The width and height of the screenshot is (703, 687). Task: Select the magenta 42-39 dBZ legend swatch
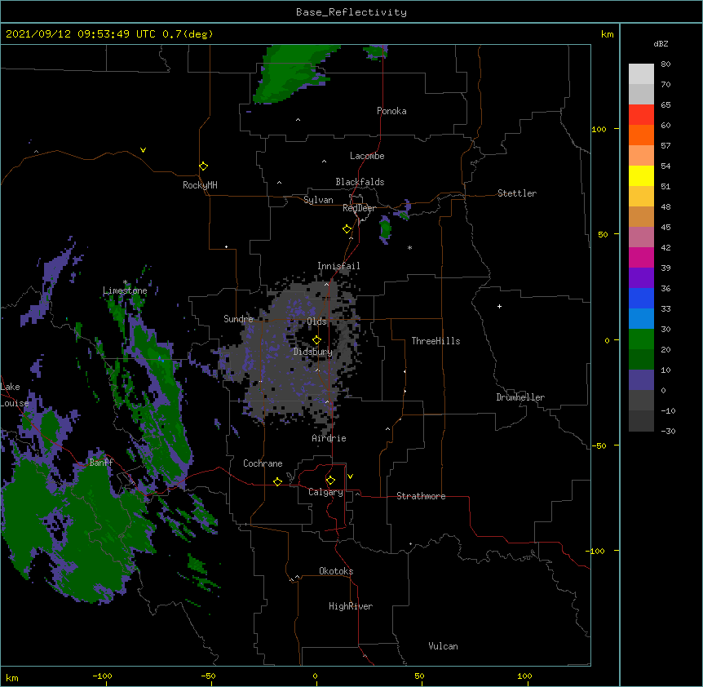click(641, 257)
